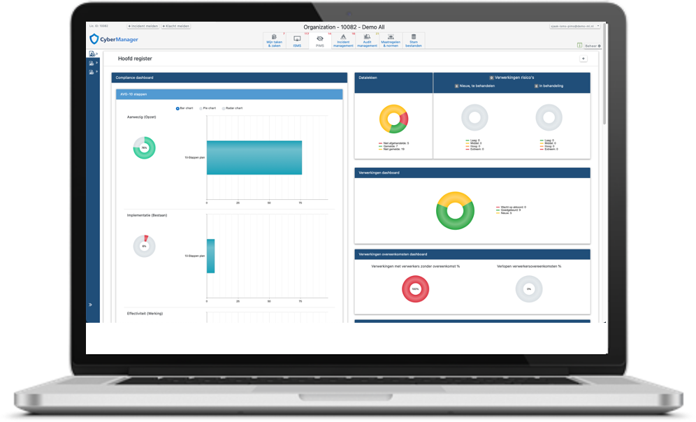The image size is (696, 422).
Task: Click the Datalekken donut chart
Action: tap(393, 119)
